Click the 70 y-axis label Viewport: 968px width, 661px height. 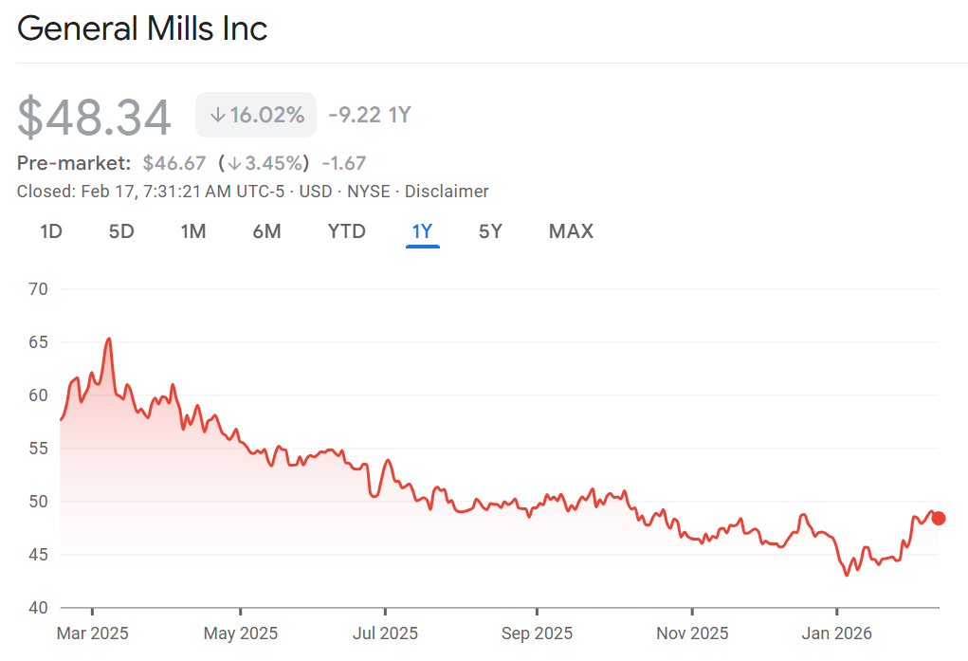click(x=40, y=288)
